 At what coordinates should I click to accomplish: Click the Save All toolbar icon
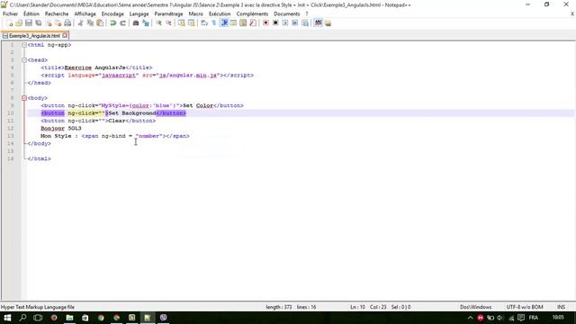pyautogui.click(x=38, y=23)
